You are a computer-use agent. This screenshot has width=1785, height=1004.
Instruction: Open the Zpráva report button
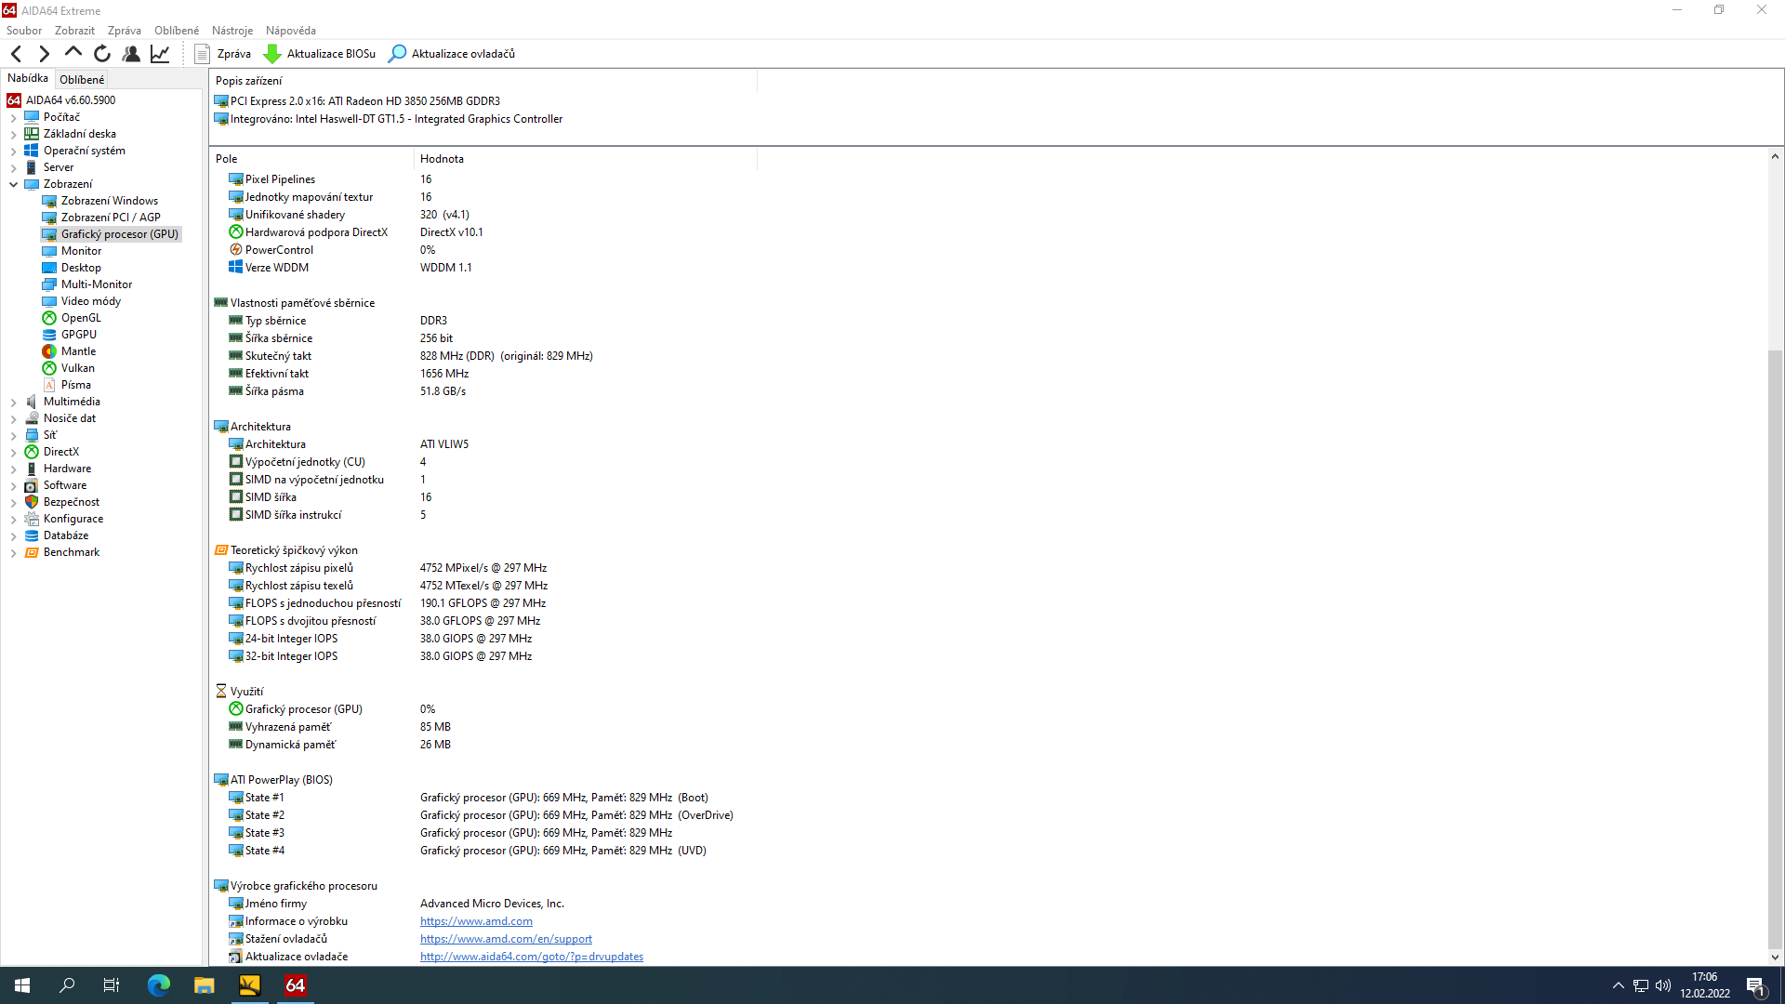click(x=222, y=54)
